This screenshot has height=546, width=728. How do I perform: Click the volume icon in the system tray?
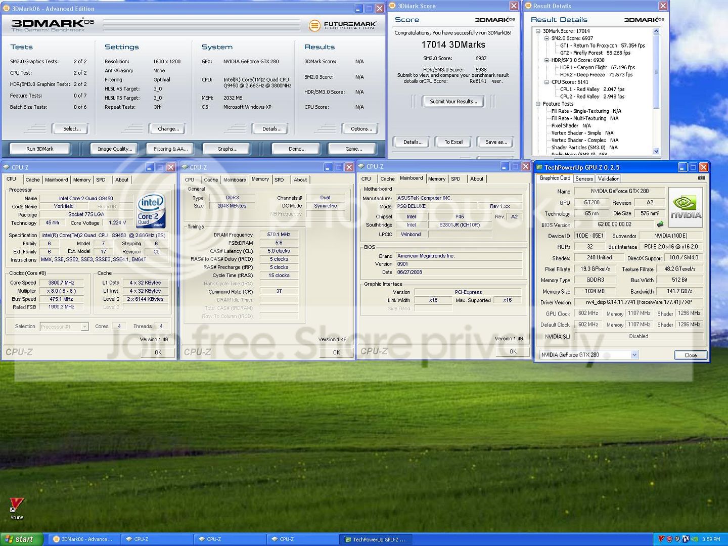(x=676, y=539)
